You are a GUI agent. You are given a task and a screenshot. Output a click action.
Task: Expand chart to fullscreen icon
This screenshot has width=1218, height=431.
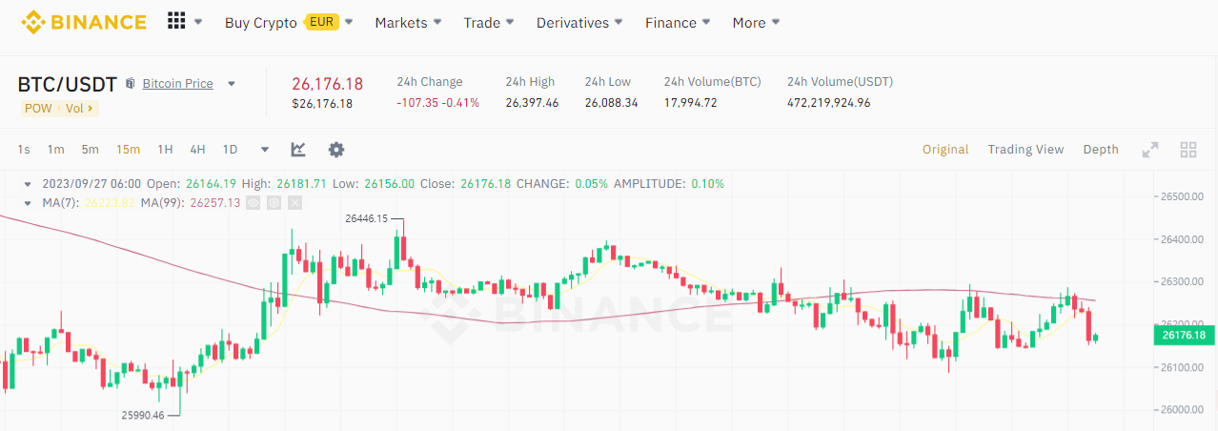click(1150, 150)
